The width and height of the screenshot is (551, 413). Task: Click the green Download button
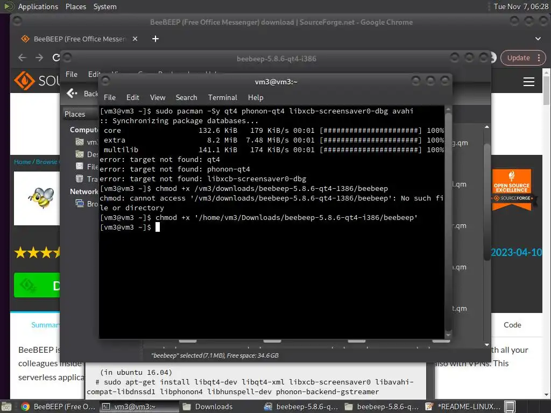37,285
